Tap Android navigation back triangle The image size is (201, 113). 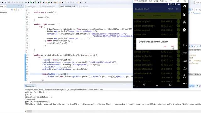point(144,85)
